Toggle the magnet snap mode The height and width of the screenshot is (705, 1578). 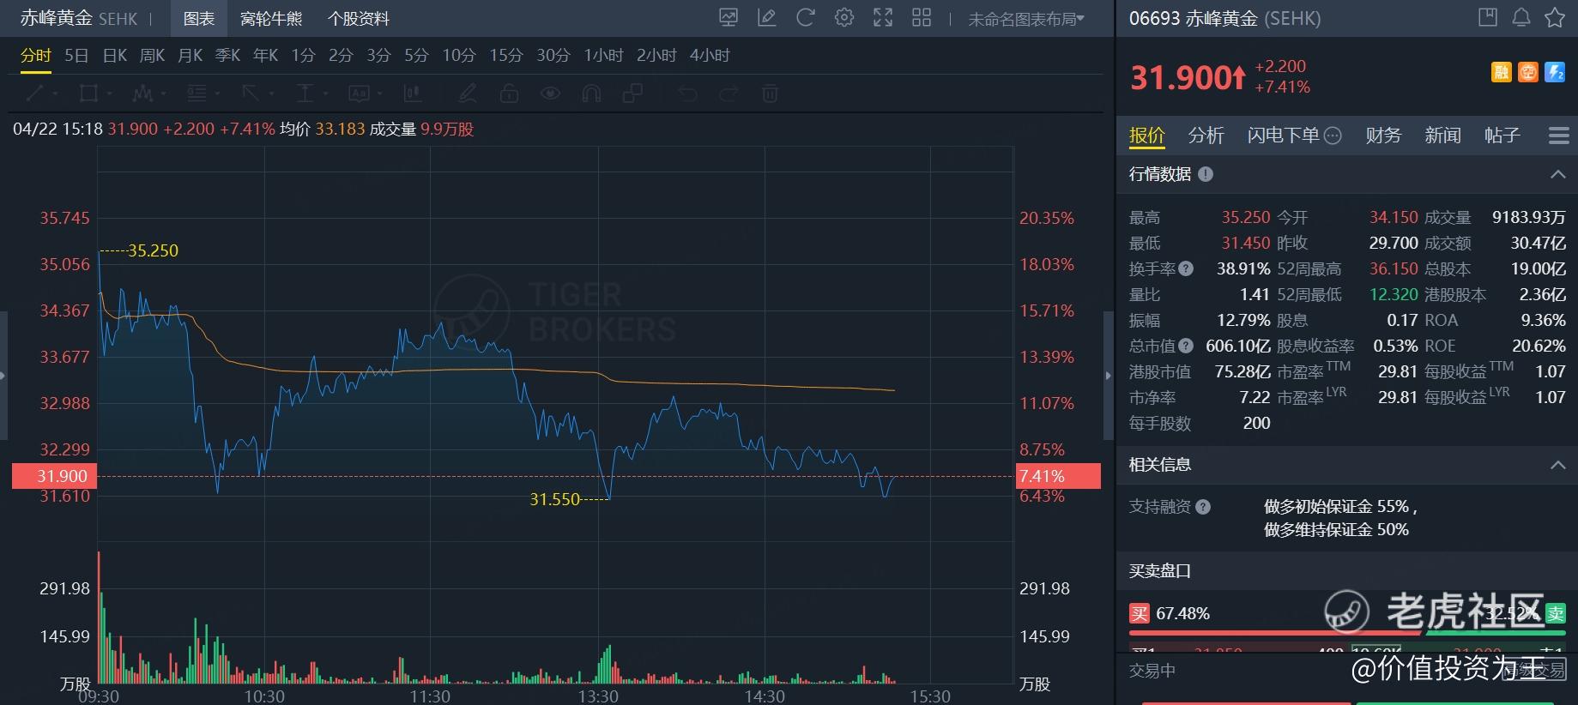pos(591,93)
